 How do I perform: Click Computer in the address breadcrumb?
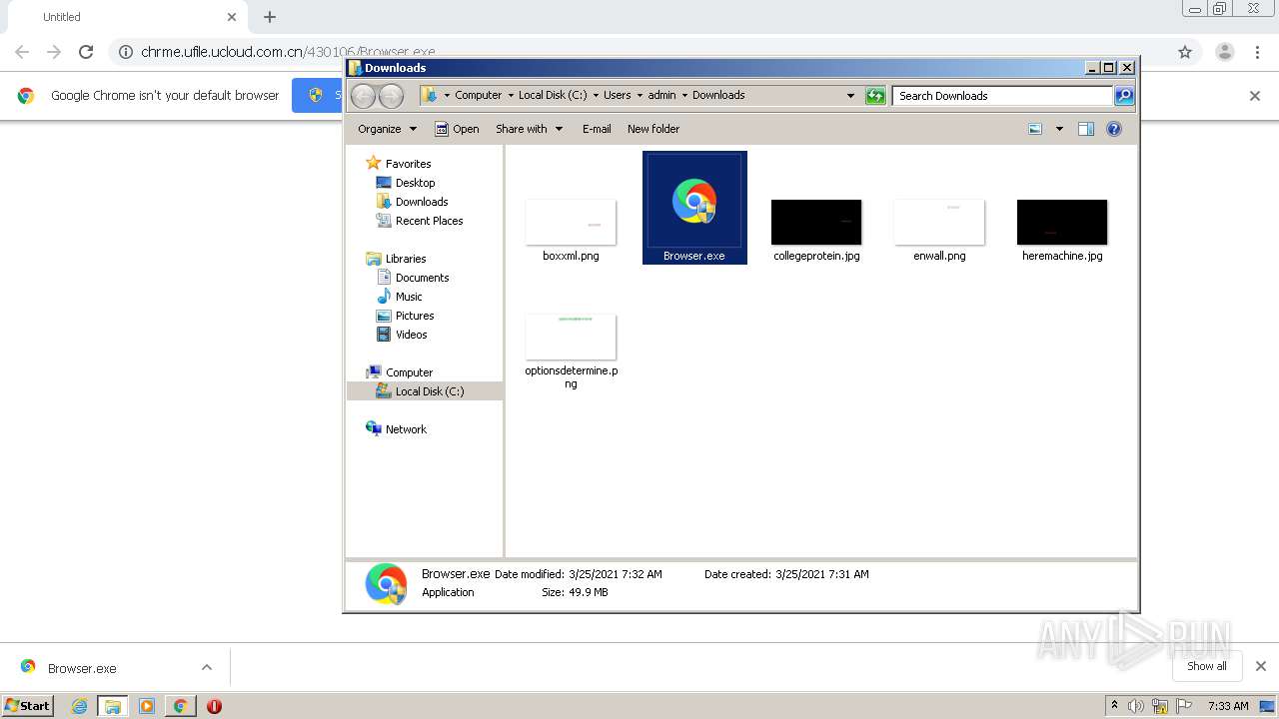point(478,95)
